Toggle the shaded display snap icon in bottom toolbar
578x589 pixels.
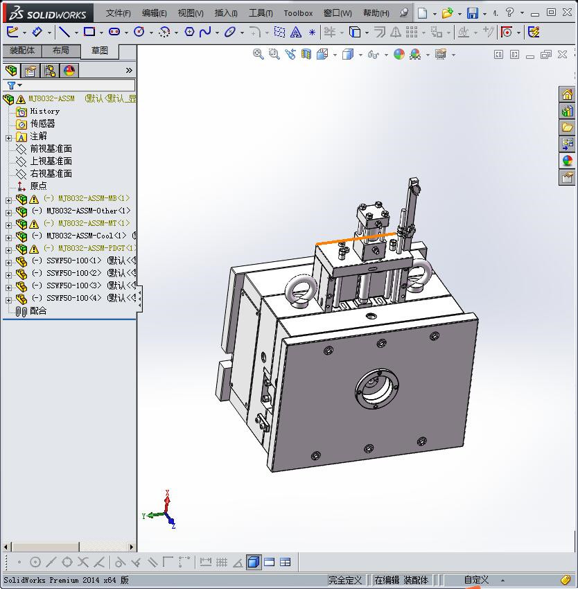(x=254, y=562)
